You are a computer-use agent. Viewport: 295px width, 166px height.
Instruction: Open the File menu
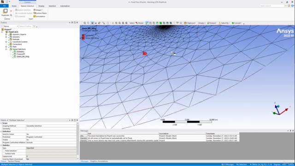(x=4, y=6)
